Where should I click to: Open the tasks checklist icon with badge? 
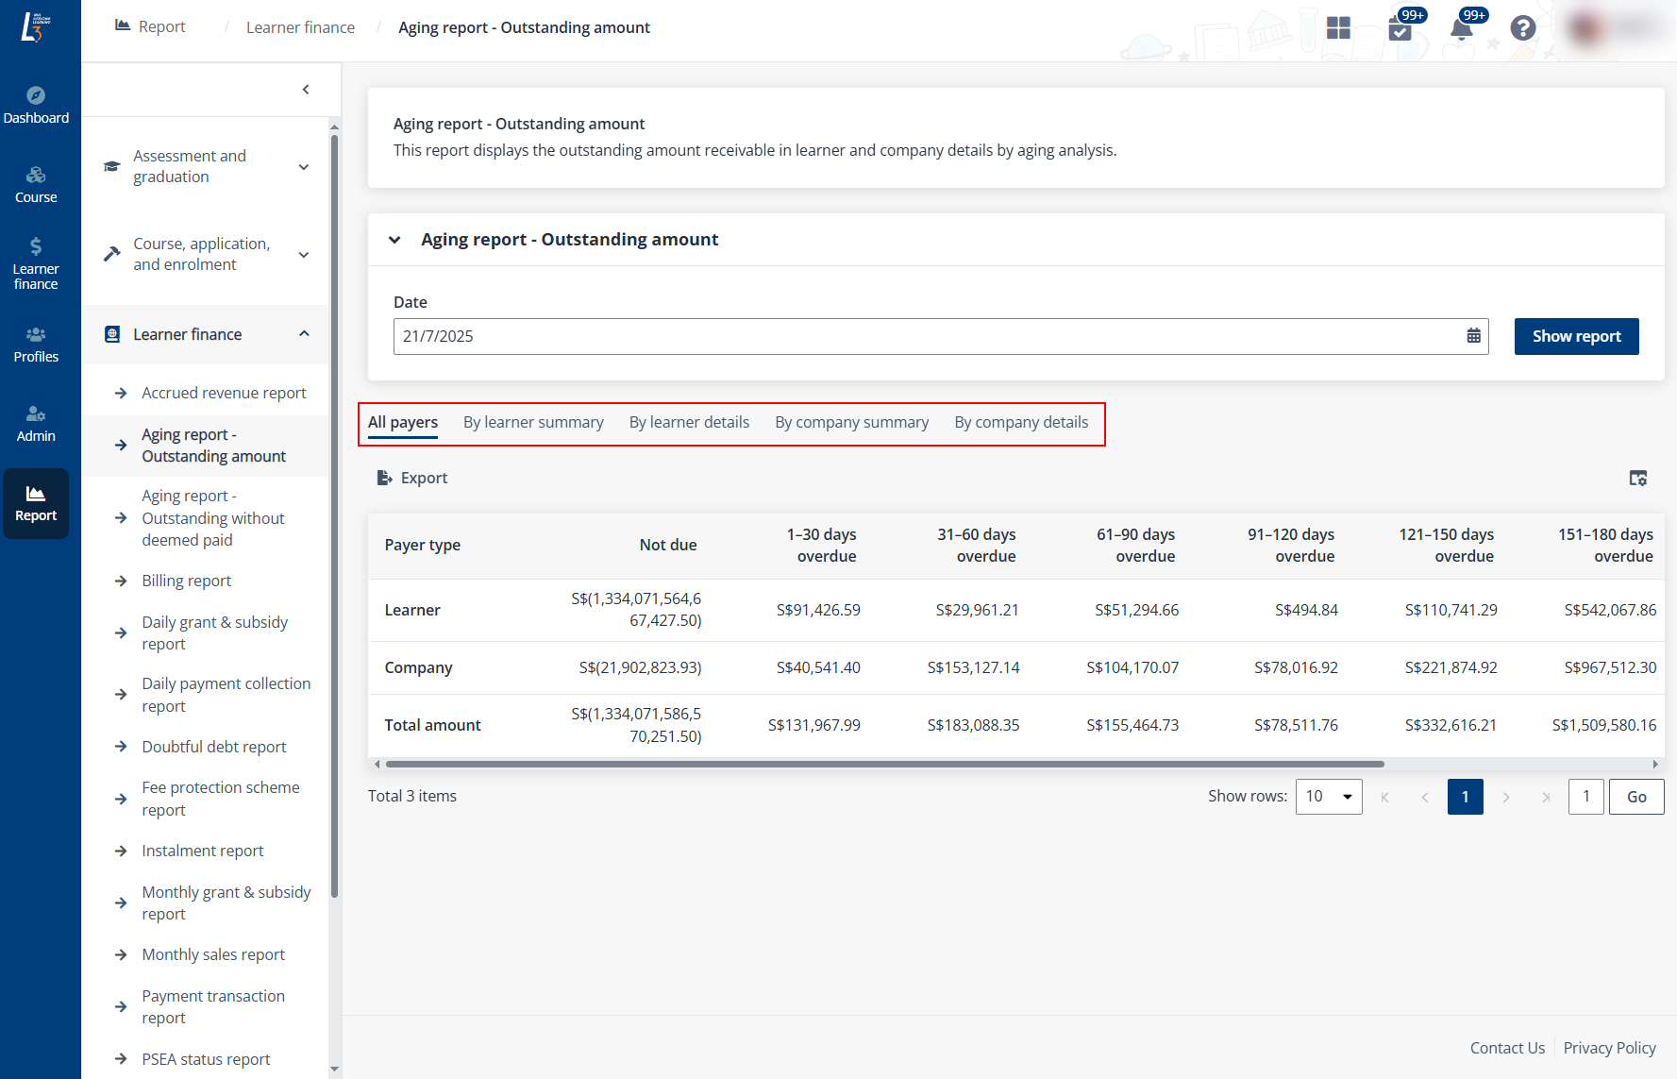point(1400,28)
